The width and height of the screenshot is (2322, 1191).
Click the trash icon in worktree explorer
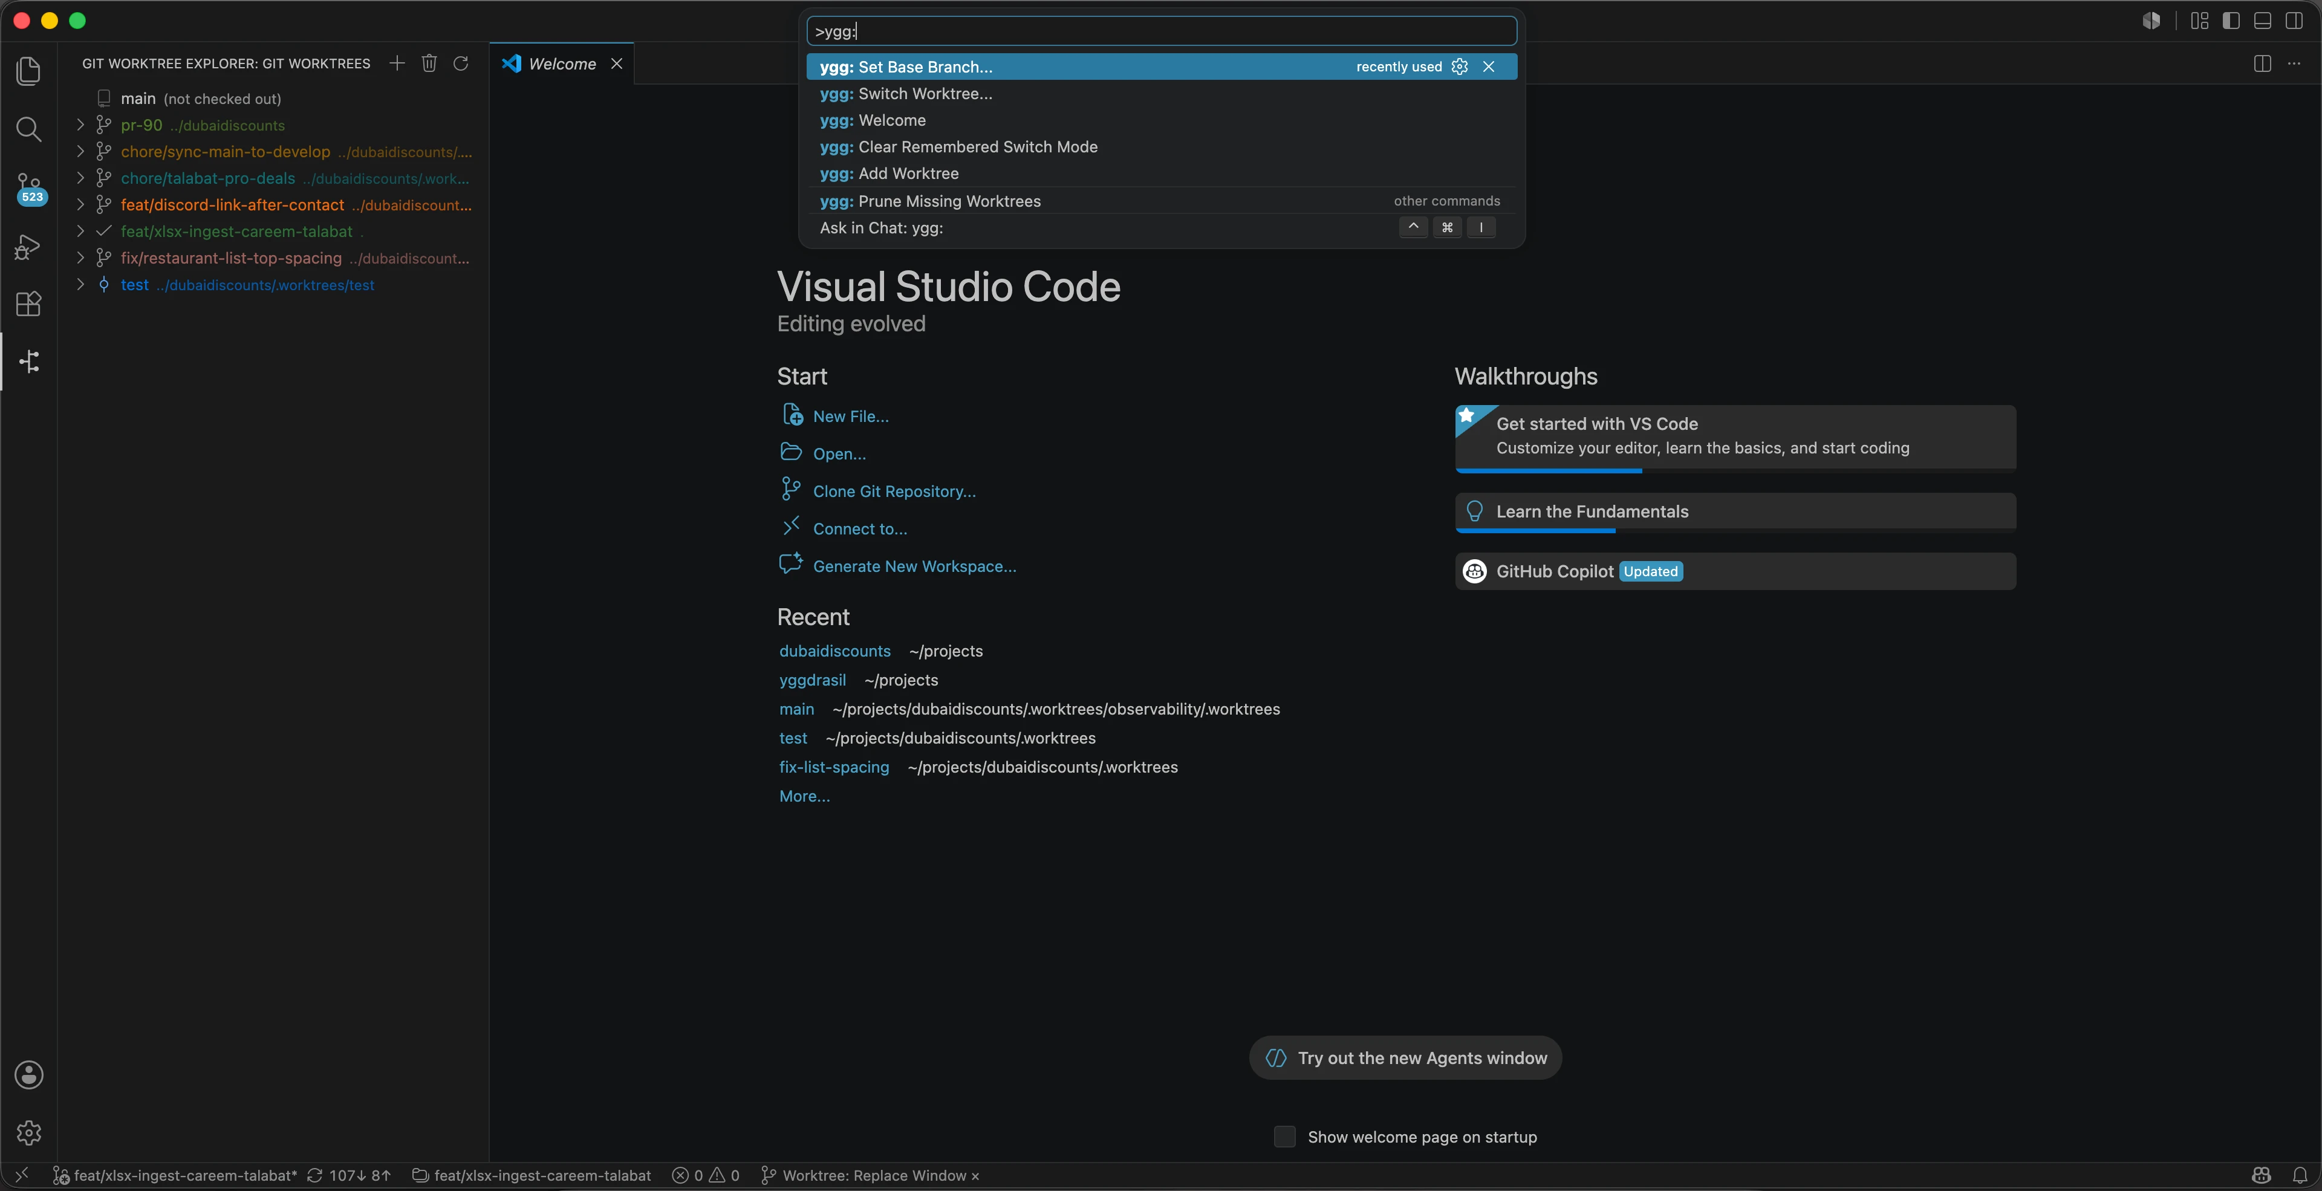coord(429,63)
